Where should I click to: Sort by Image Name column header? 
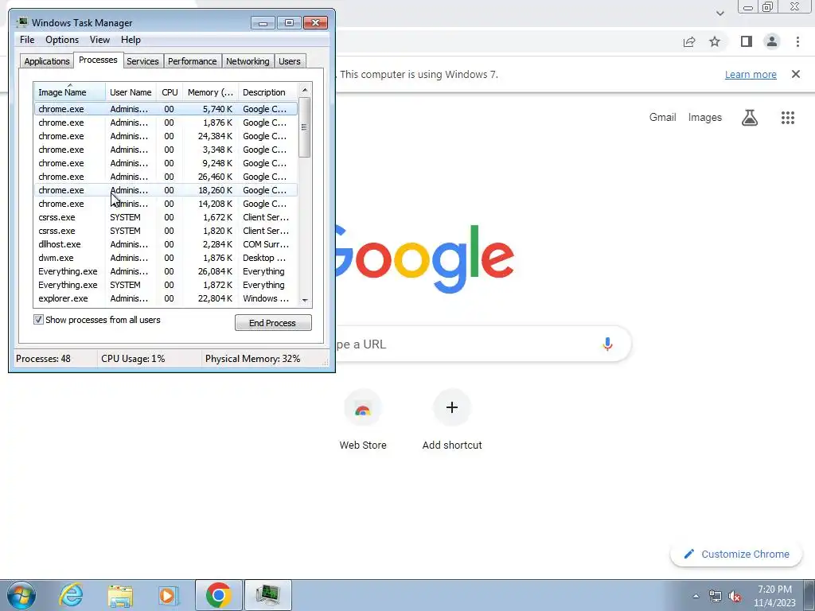coord(70,92)
